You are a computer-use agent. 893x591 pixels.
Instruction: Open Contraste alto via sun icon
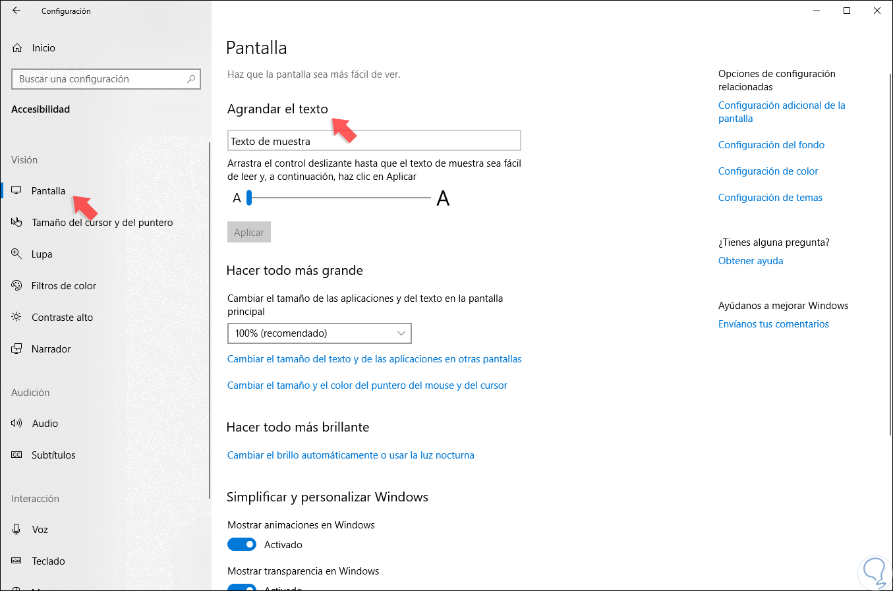coord(17,317)
